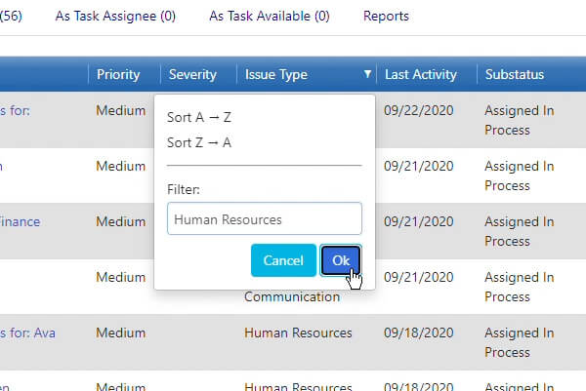
Task: Cancel the filter popup
Action: tap(283, 260)
